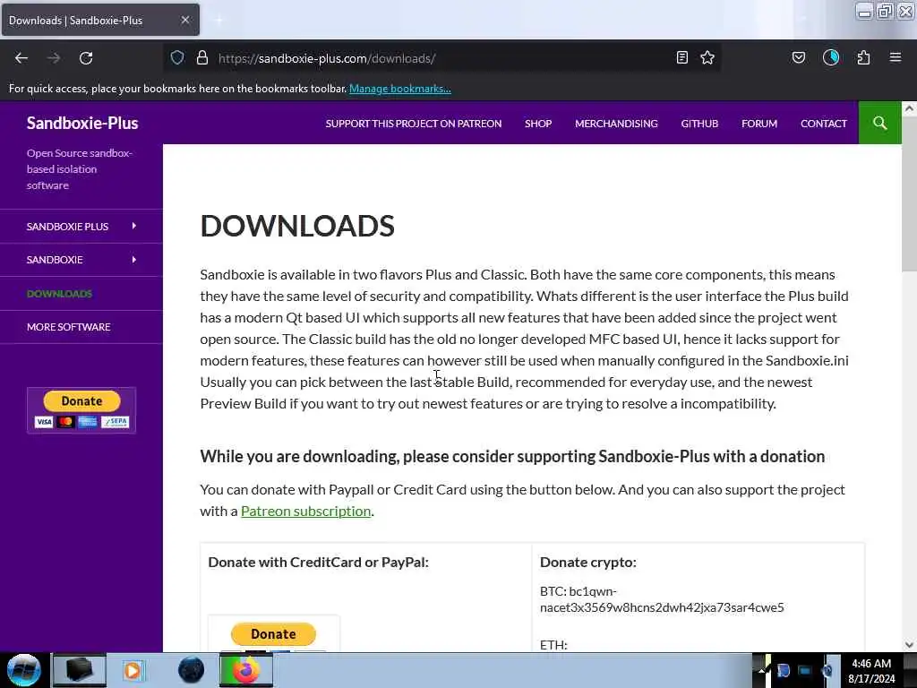
Task: Open the dark globe taskbar icon
Action: tap(192, 670)
